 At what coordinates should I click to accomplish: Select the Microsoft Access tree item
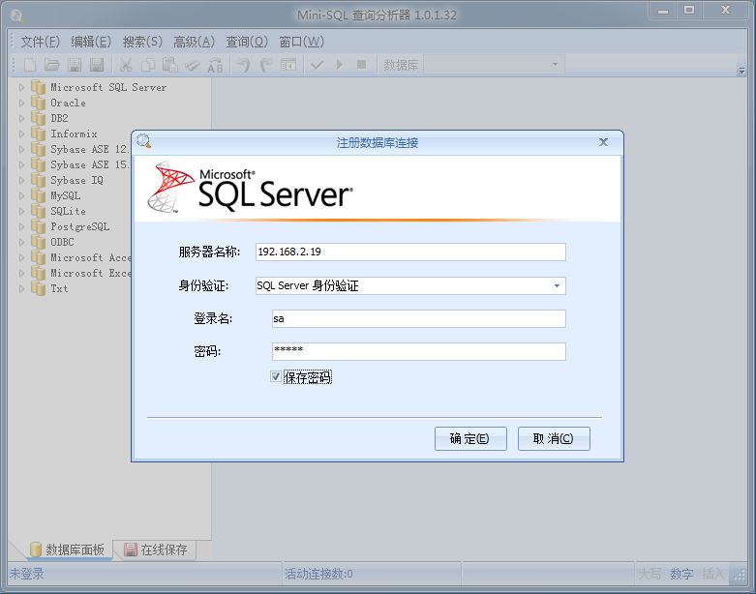pos(91,257)
